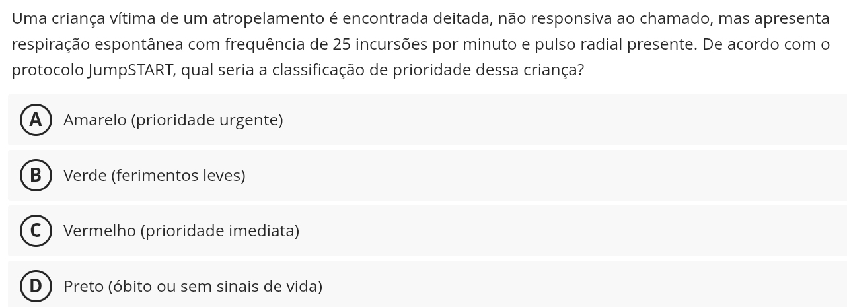
Task: Choose the answer row Verde (ferimentos leves)
Action: click(x=427, y=175)
